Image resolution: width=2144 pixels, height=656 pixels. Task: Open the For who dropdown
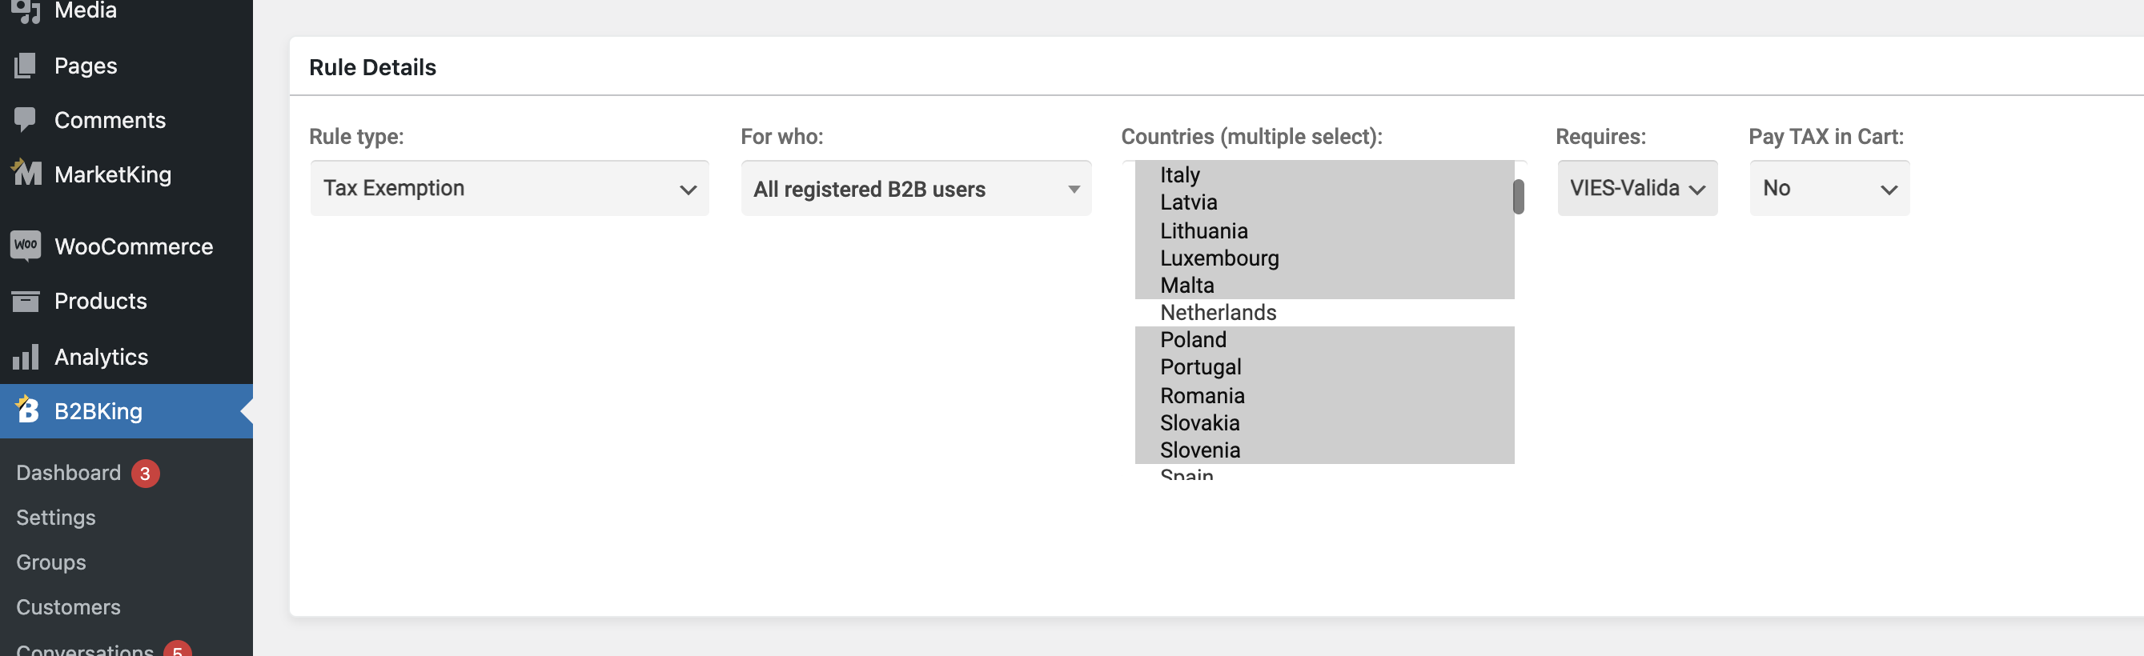916,189
